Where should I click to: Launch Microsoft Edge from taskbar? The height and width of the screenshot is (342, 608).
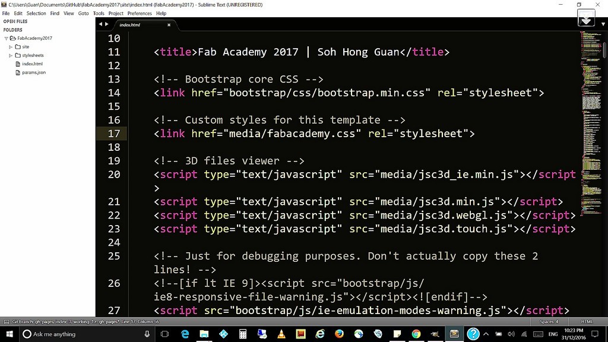185,334
